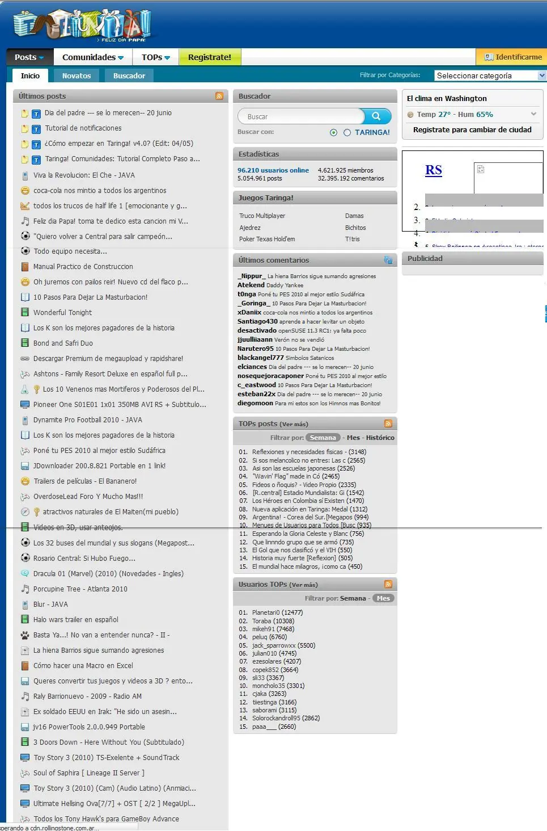This screenshot has height=831, width=547.
Task: Open post 'Porcupine Tree - Atlanta 2010'
Action: tap(80, 589)
